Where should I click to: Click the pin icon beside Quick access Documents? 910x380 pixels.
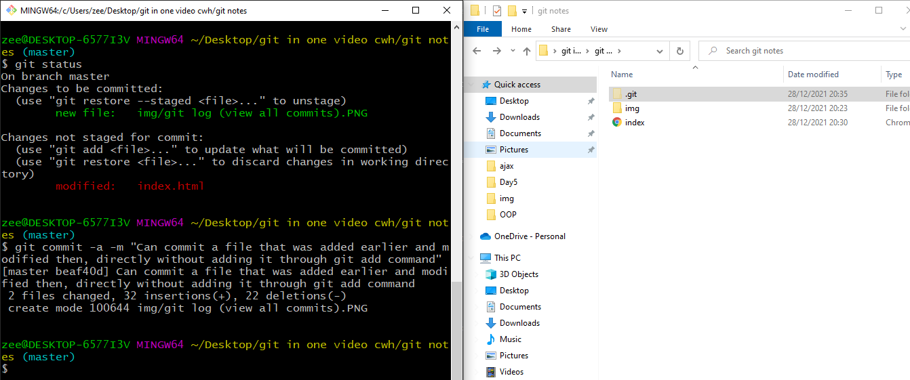click(x=591, y=133)
